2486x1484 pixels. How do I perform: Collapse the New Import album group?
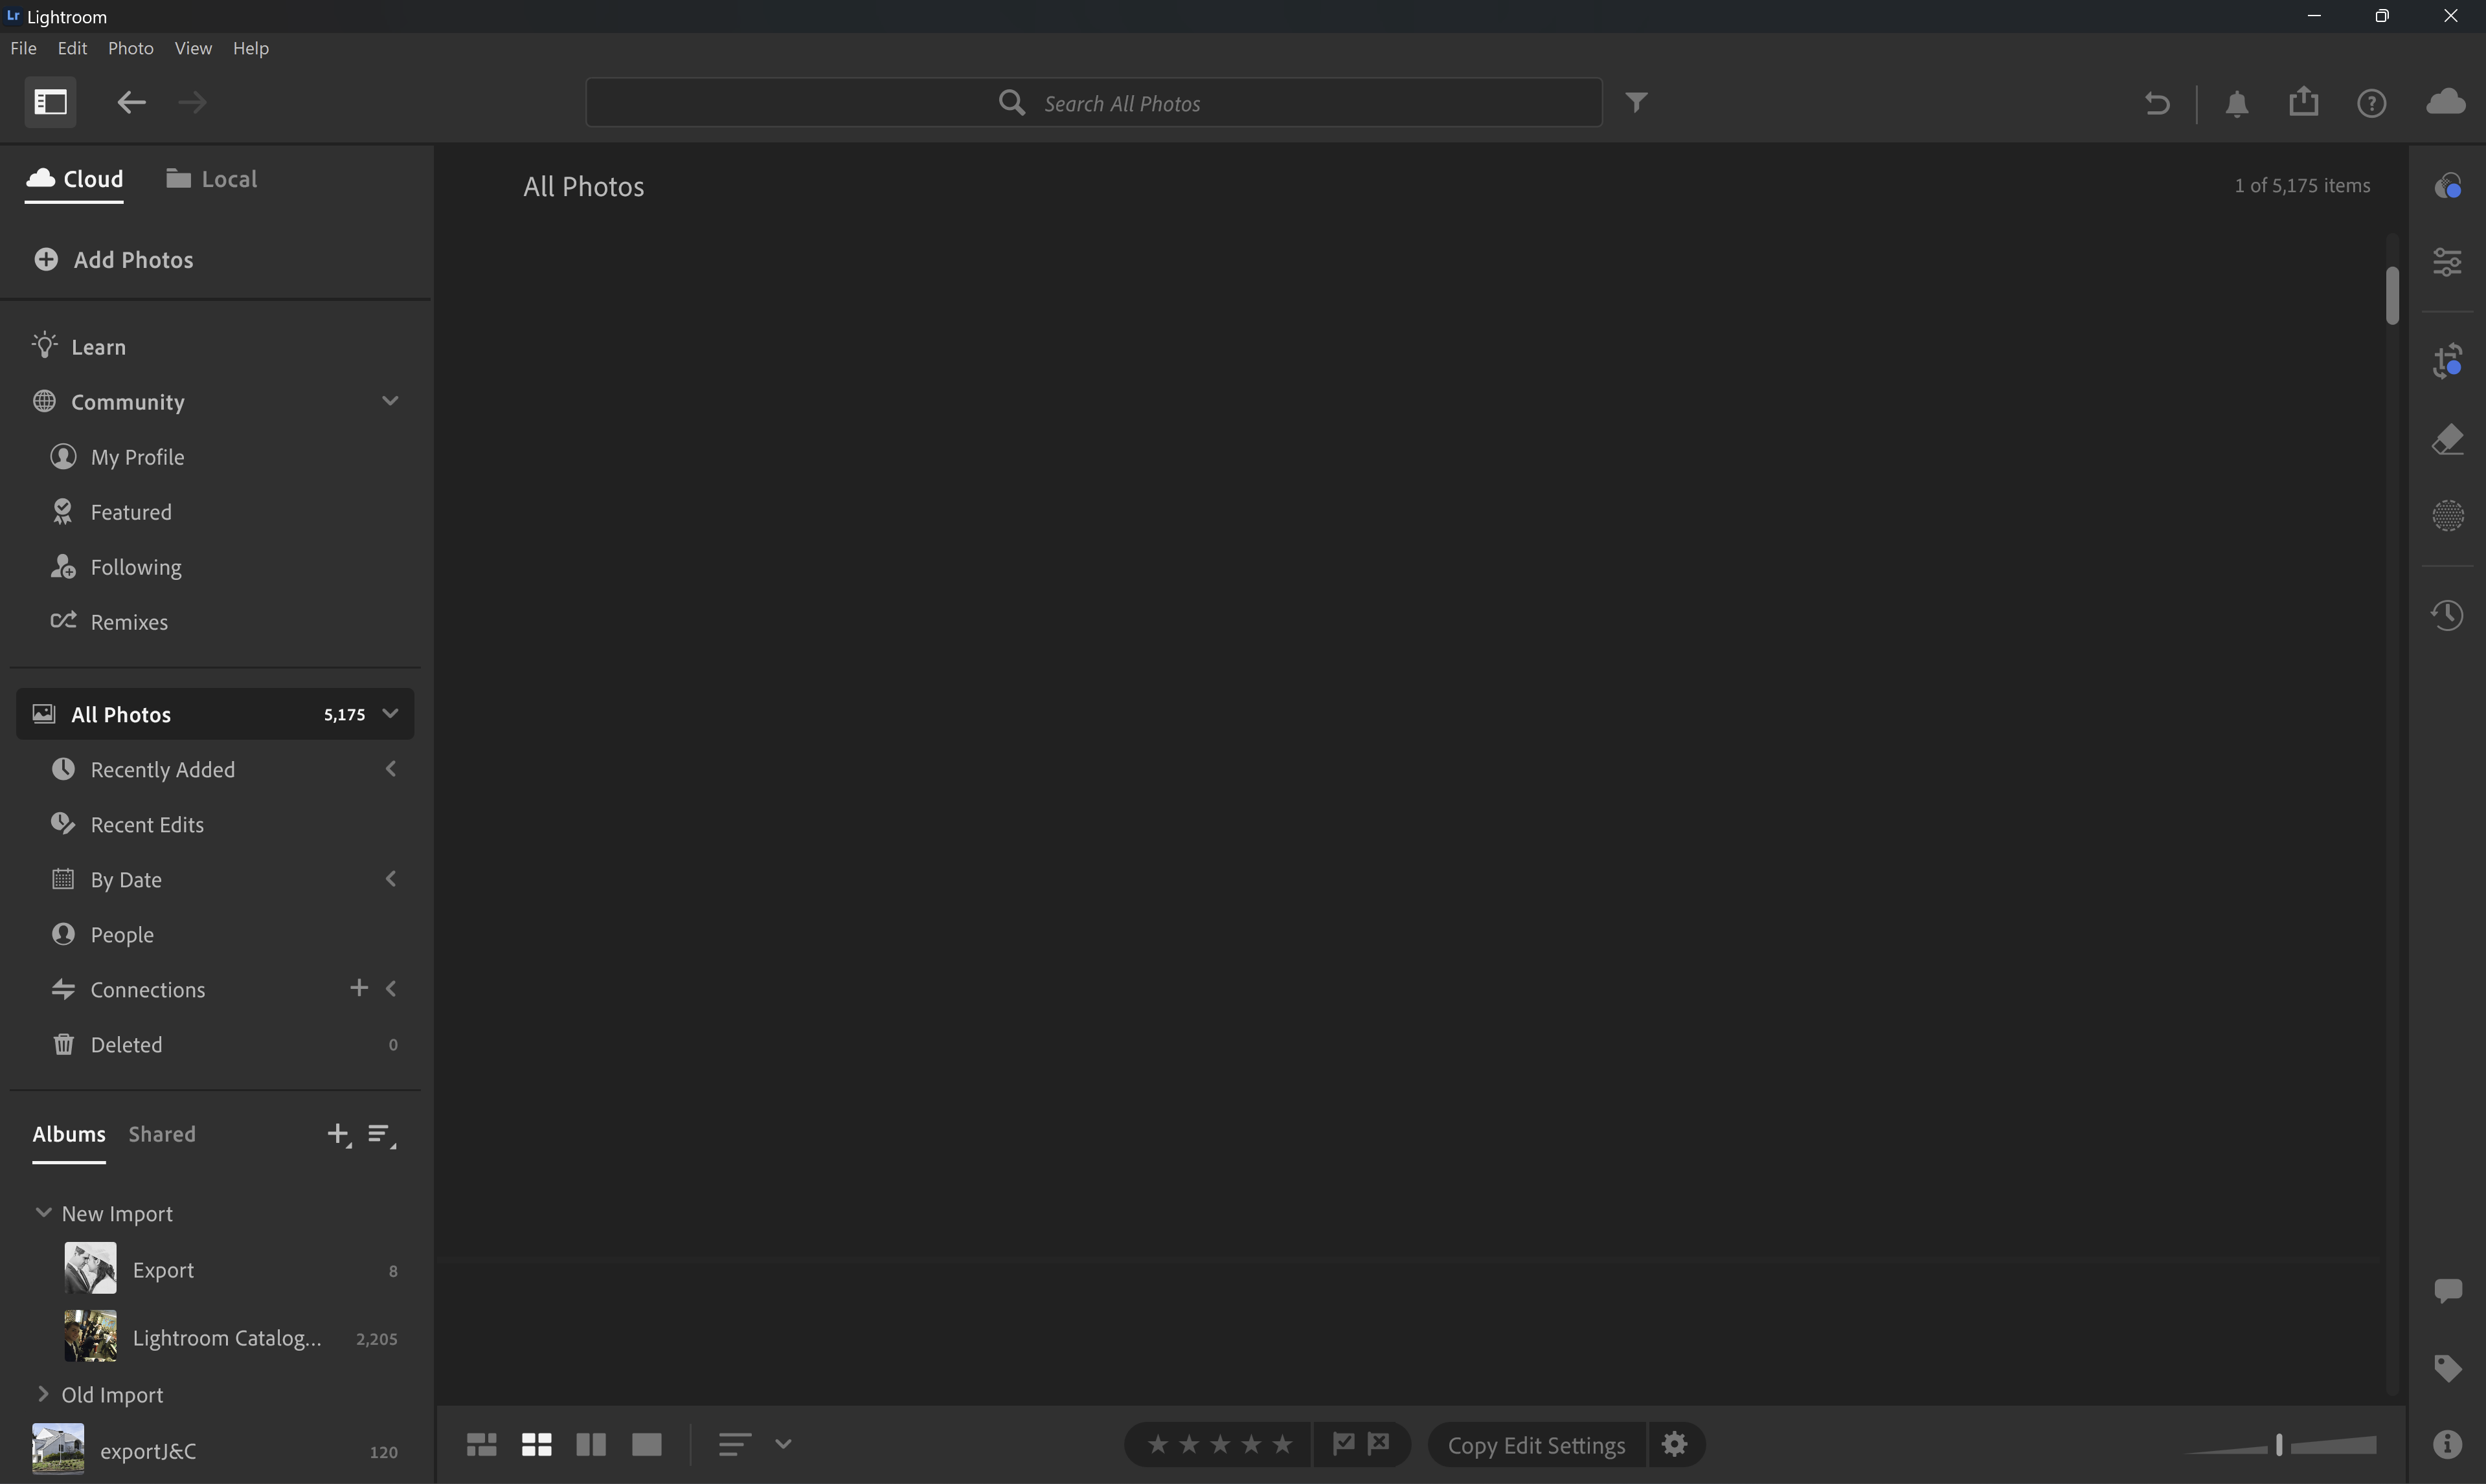(x=43, y=1212)
